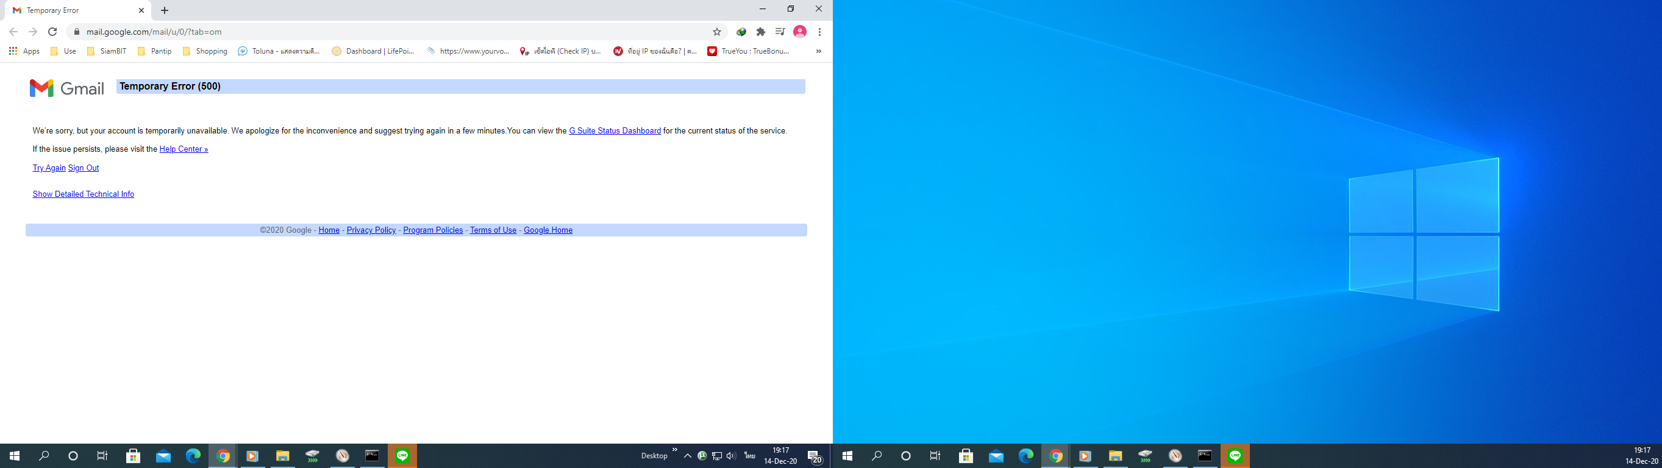Click the Sign Out link

pyautogui.click(x=84, y=168)
